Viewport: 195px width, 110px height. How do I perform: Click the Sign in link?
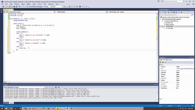coord(188,4)
